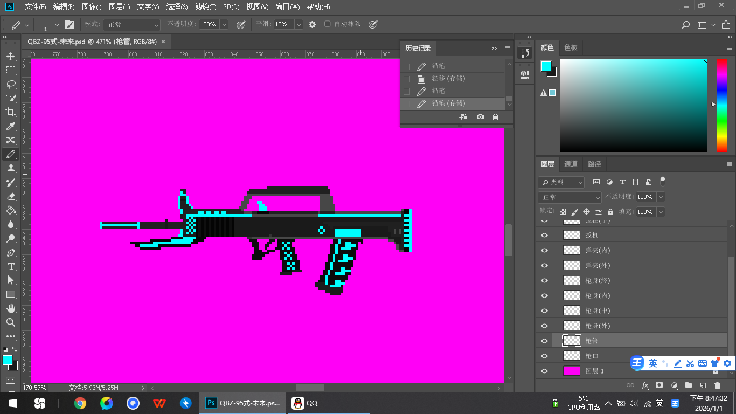Open the layer filter 类型 dropdown
This screenshot has height=414, width=736.
[x=561, y=183]
